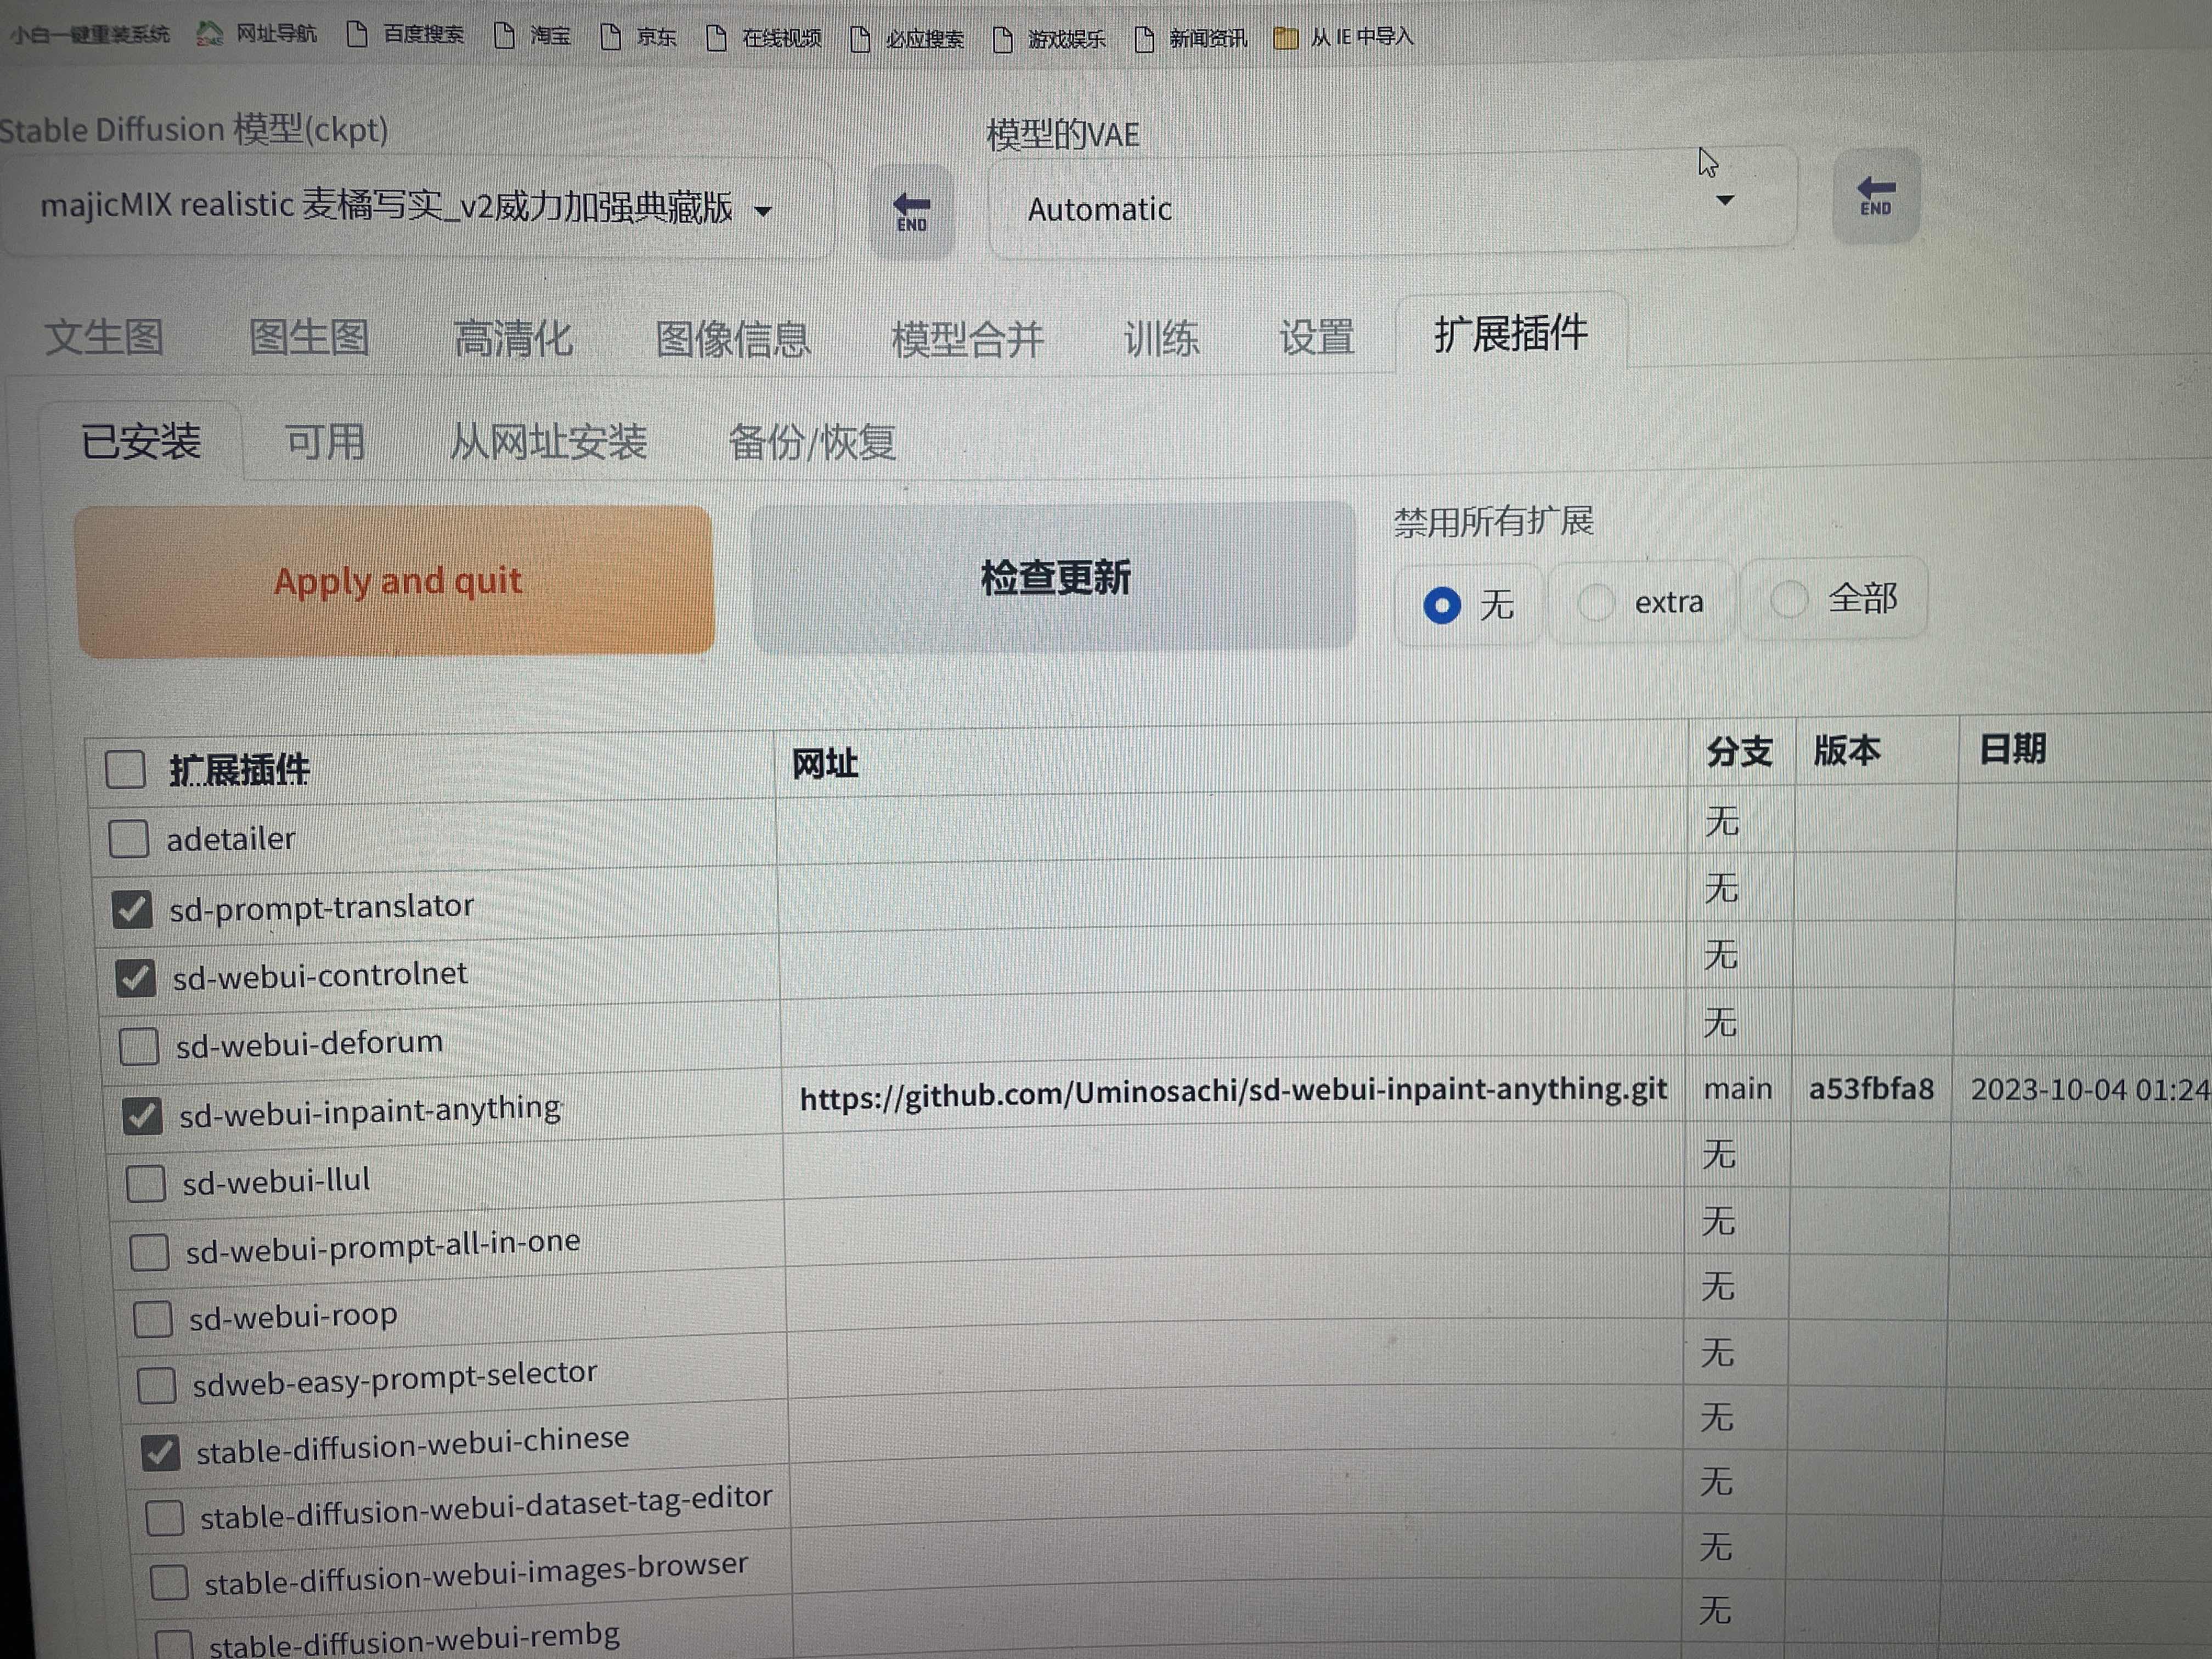Open the 必应搜索 bookmark
This screenshot has width=2212, height=1659.
(x=908, y=39)
